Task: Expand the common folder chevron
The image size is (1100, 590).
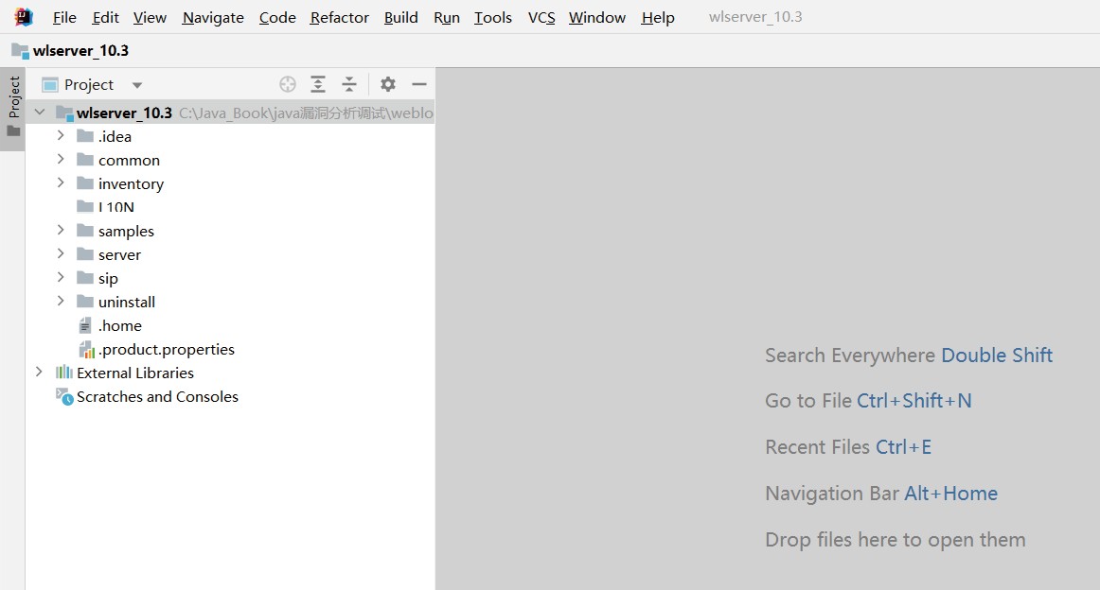Action: [61, 159]
